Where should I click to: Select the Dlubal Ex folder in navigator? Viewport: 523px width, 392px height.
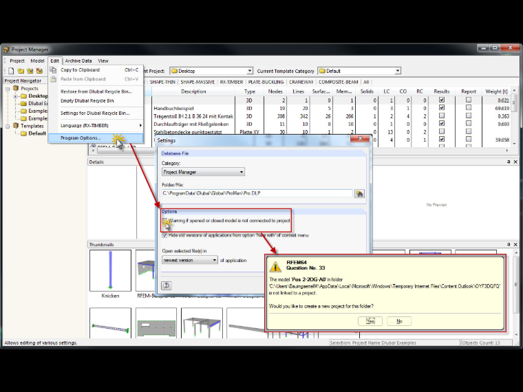click(34, 103)
